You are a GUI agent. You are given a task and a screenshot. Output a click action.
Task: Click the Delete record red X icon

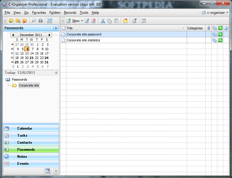[94, 21]
